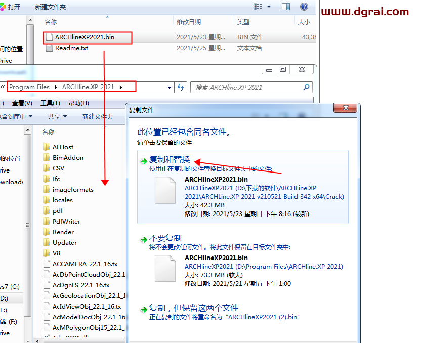Select Readme.txt file icon
This screenshot has width=422, height=343.
[x=49, y=48]
